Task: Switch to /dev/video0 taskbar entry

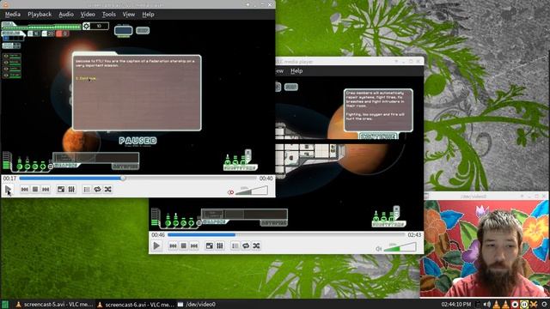Action: [x=197, y=305]
